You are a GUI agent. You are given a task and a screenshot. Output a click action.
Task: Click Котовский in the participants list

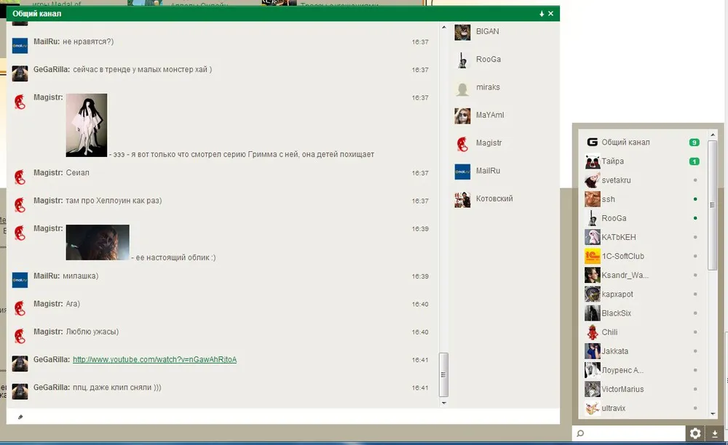coord(494,199)
